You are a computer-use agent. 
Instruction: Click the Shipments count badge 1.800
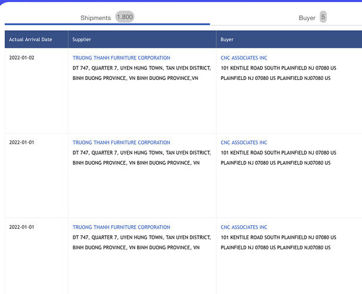click(125, 17)
